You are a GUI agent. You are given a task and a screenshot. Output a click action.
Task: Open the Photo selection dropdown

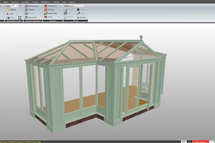pyautogui.click(x=84, y=6)
